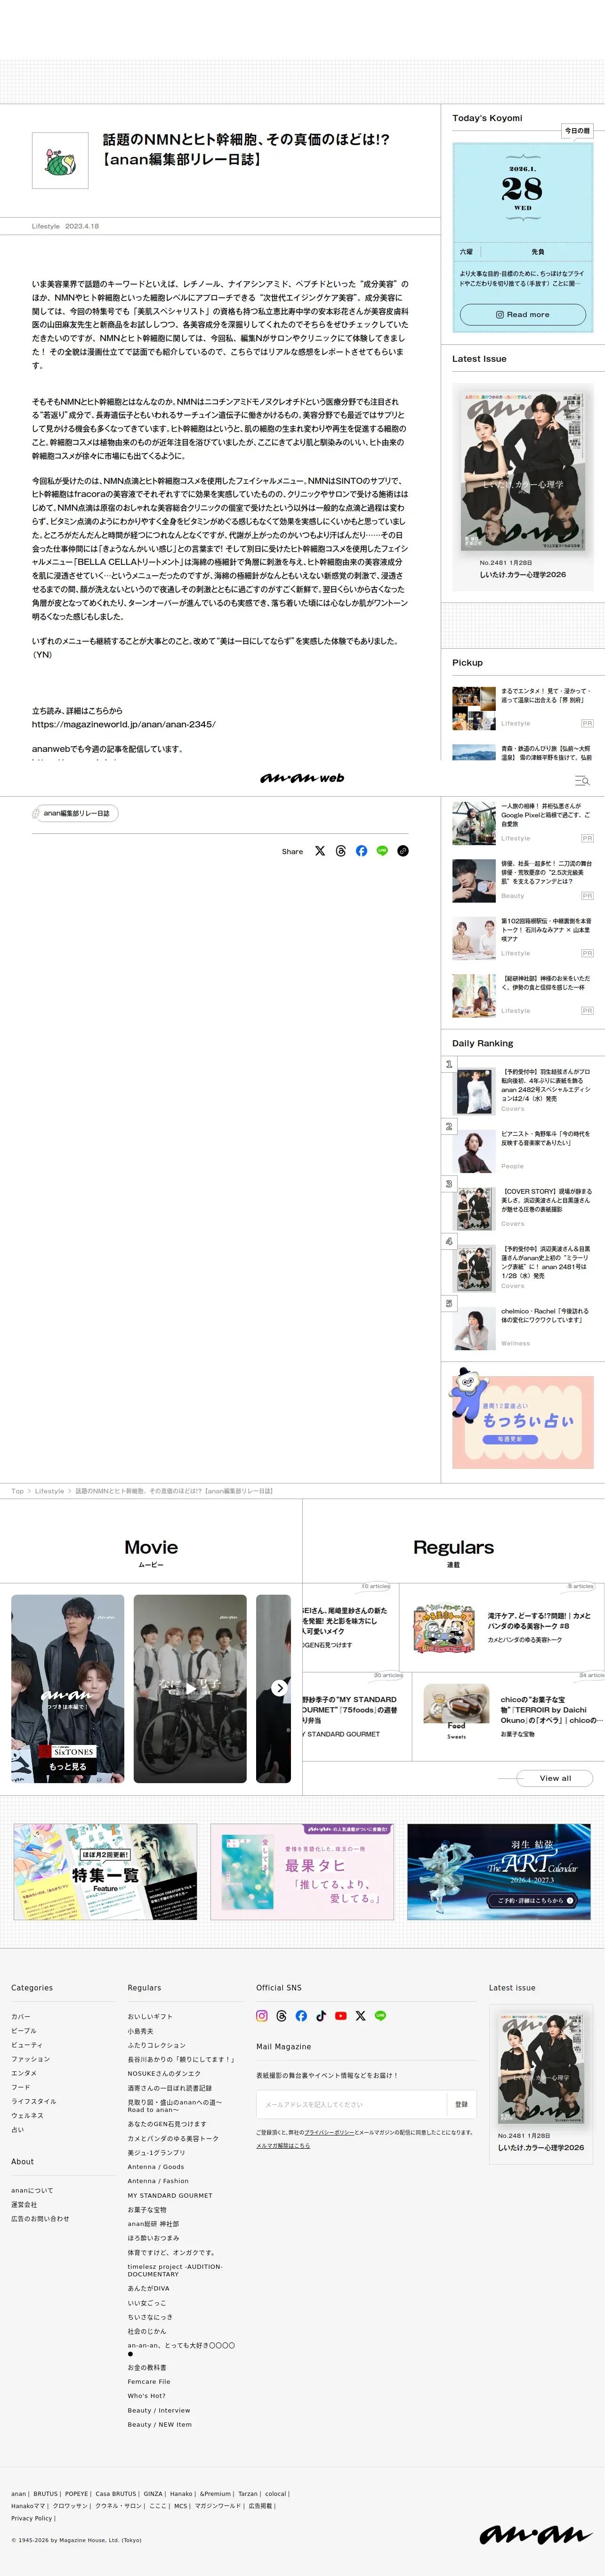Click メルマガ解除はこちら link
This screenshot has height=2576, width=605.
[283, 2145]
